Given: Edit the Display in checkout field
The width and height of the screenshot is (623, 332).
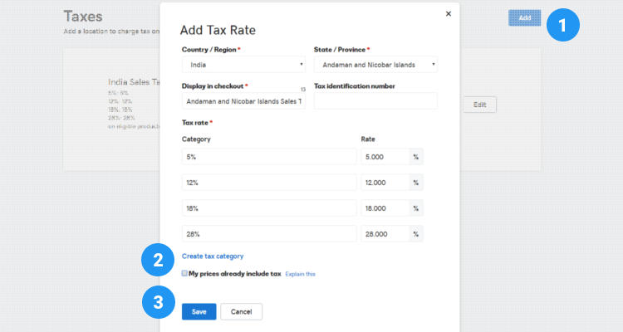Looking at the screenshot, I should tap(243, 101).
